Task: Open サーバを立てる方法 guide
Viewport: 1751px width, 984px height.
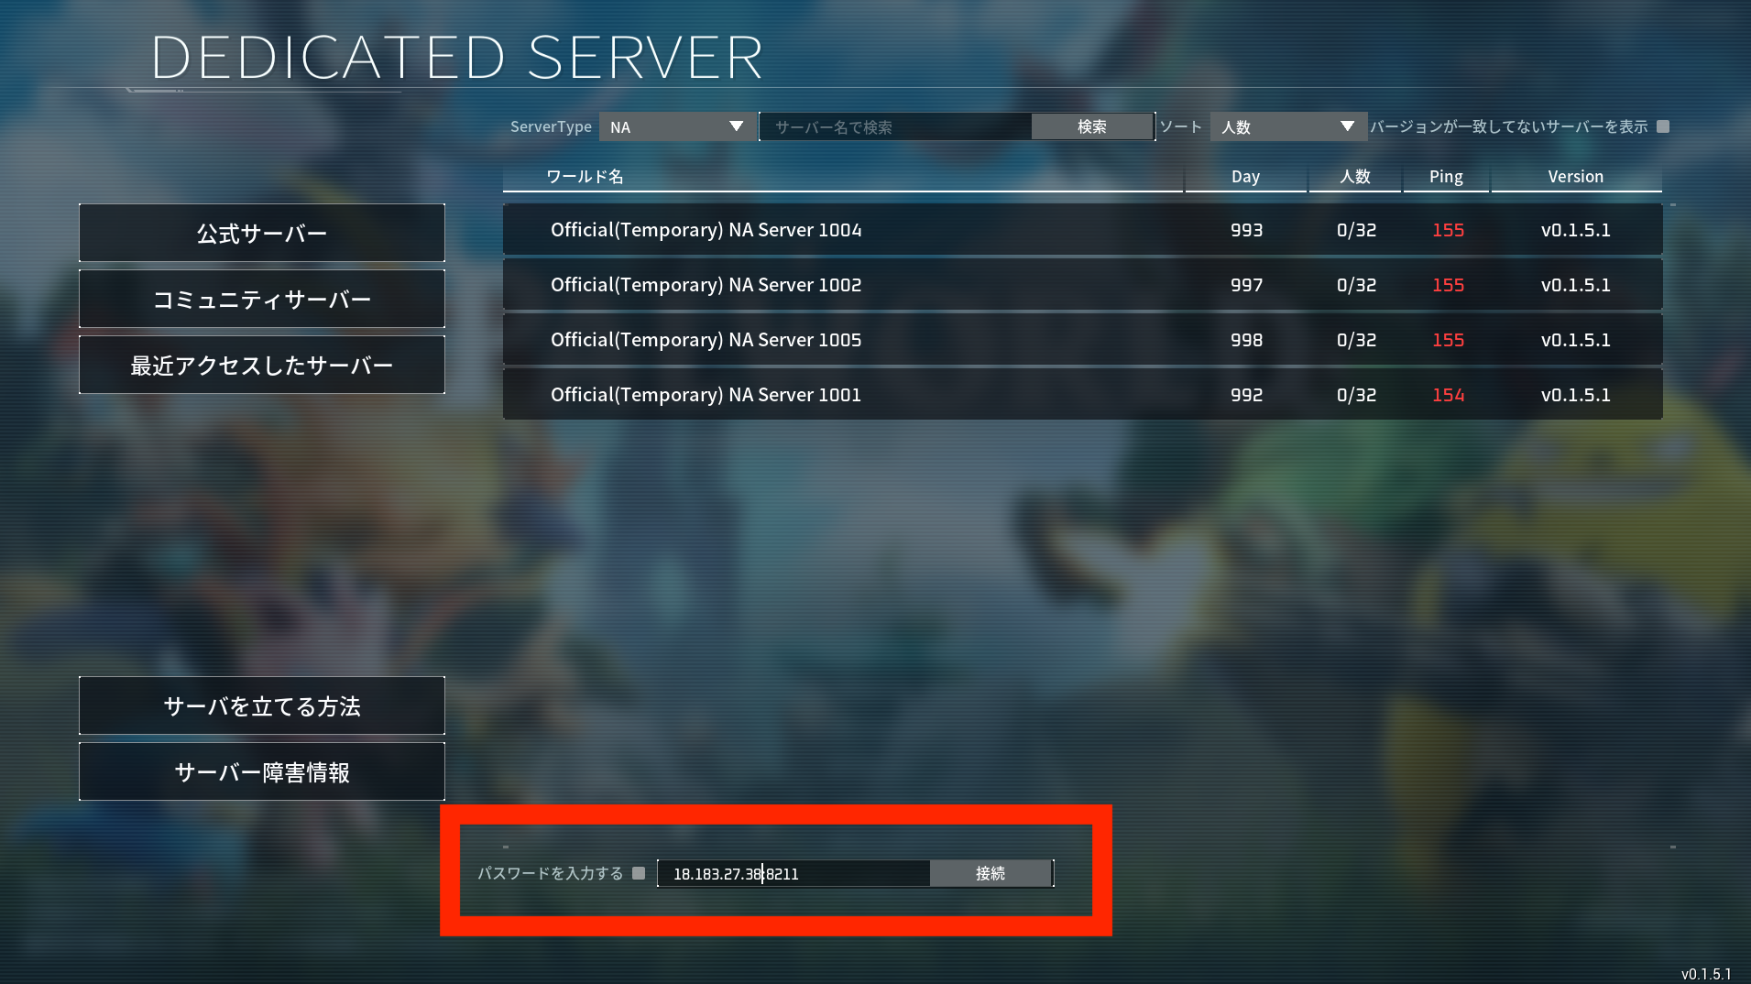Action: coord(262,705)
